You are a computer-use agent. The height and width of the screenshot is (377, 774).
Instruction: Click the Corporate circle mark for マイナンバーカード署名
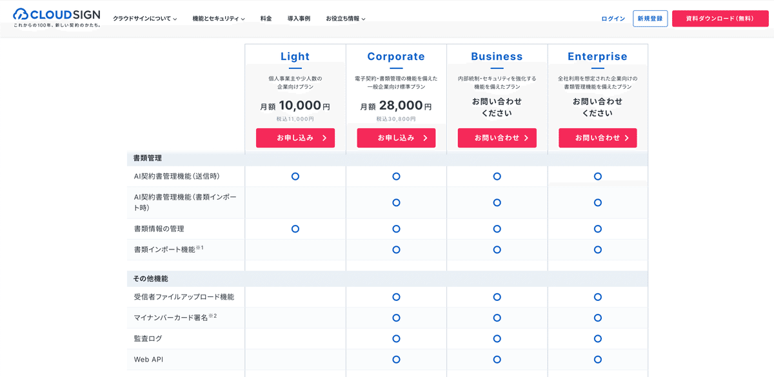click(x=396, y=318)
